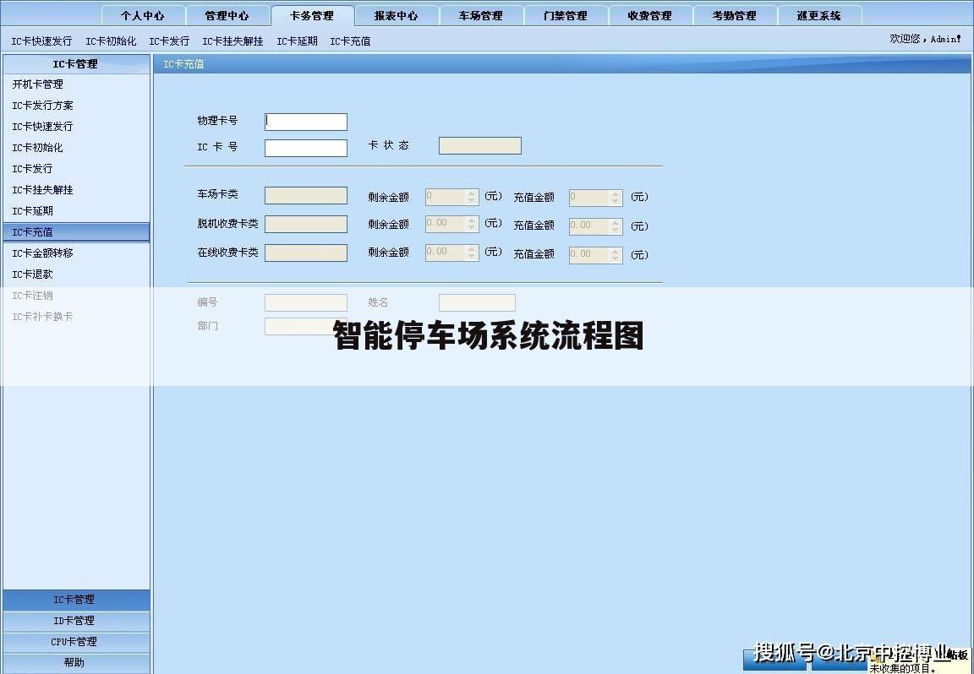
Task: Click 车场卡类 剩余金额 spinner arrows
Action: click(472, 197)
